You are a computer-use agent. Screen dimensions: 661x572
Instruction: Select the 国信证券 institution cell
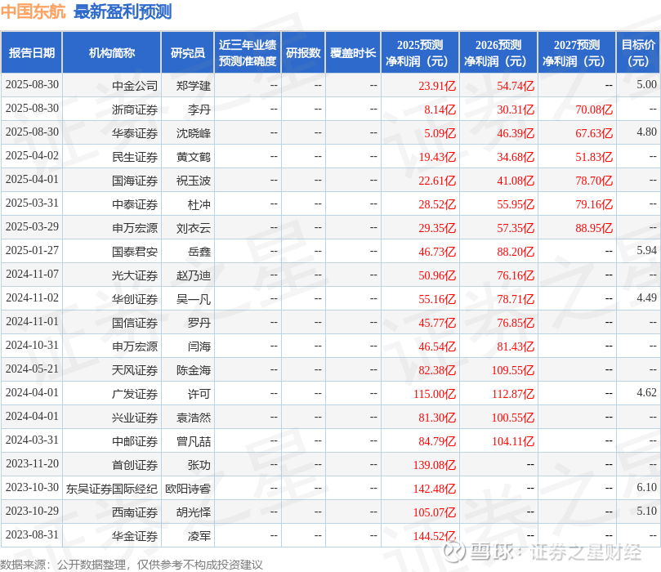click(x=112, y=323)
